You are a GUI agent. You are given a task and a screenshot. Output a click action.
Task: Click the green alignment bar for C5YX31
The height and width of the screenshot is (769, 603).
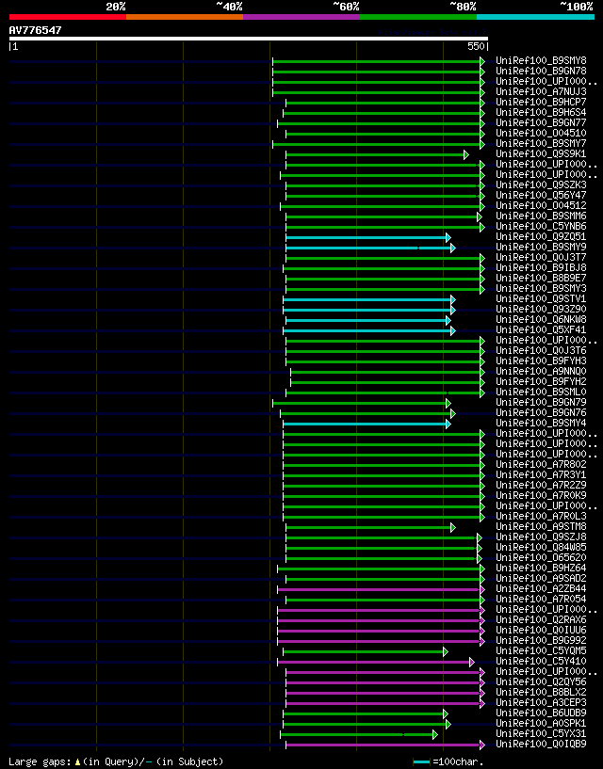[x=357, y=735]
